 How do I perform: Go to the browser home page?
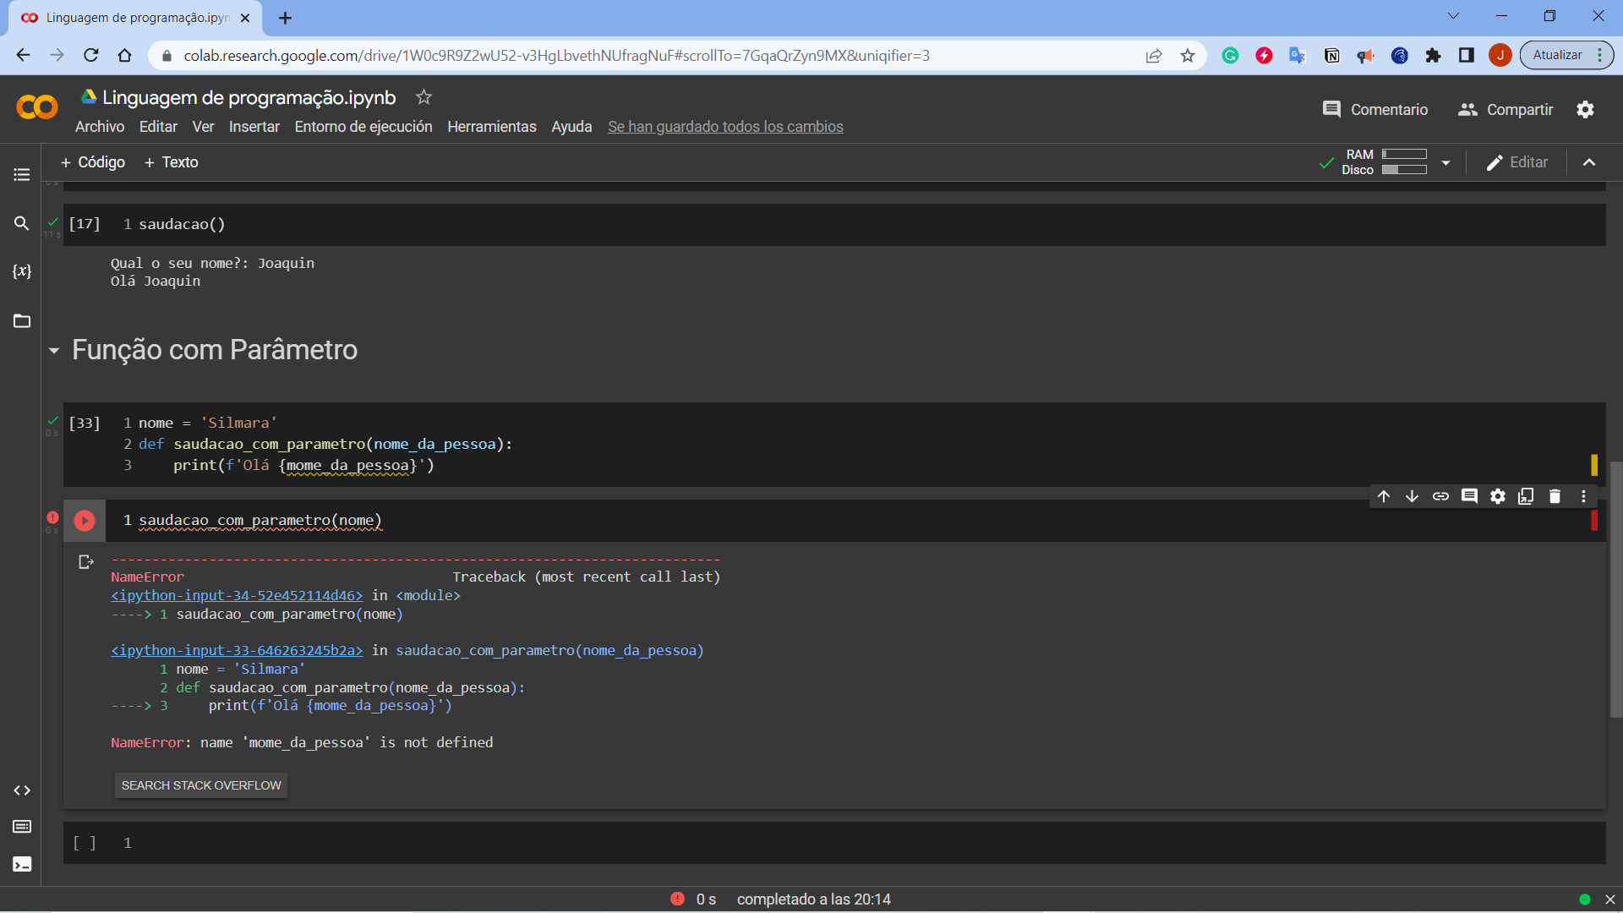[124, 56]
